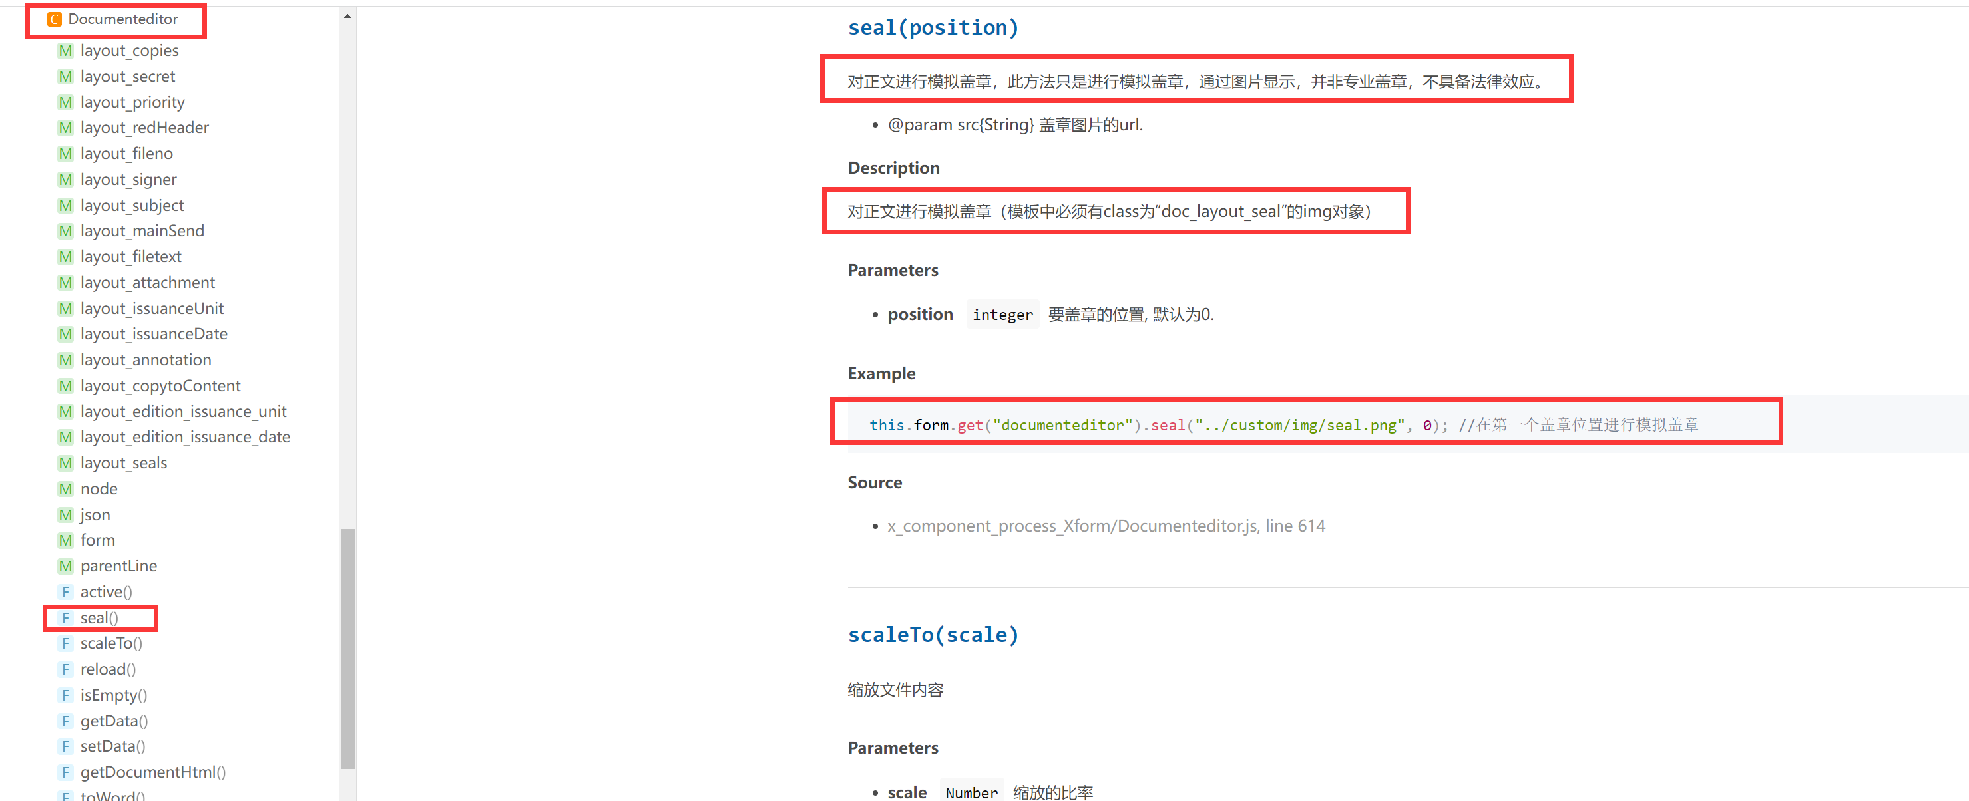Click the seal(position) heading anchor
This screenshot has width=1969, height=801.
[933, 28]
